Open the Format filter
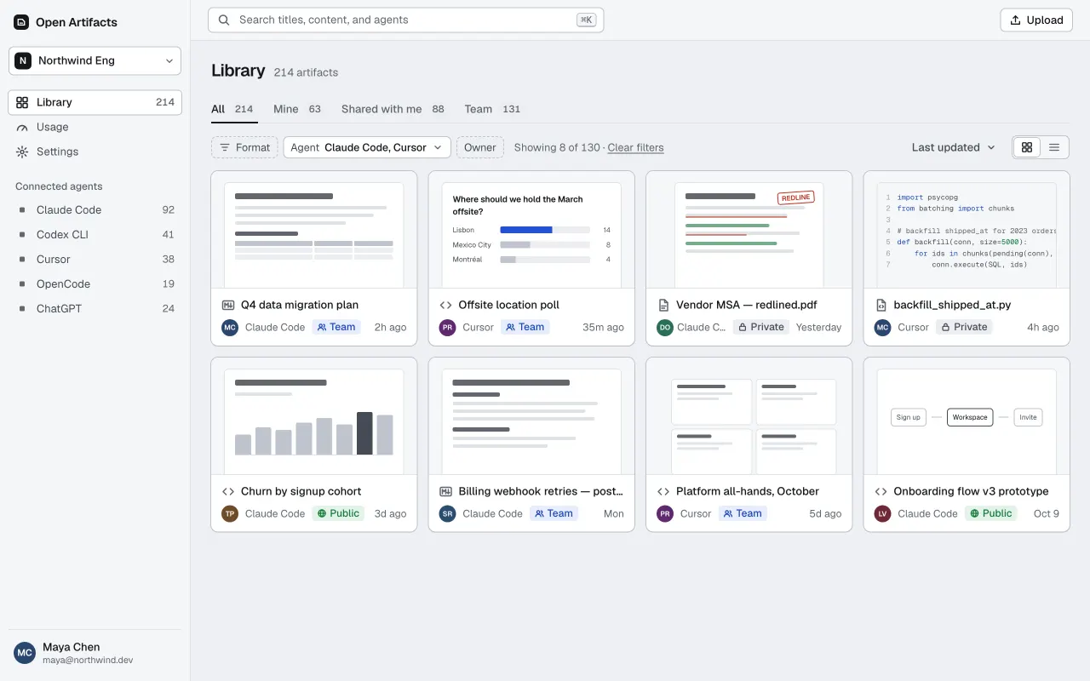Screen dimensions: 1090x681 coord(244,147)
